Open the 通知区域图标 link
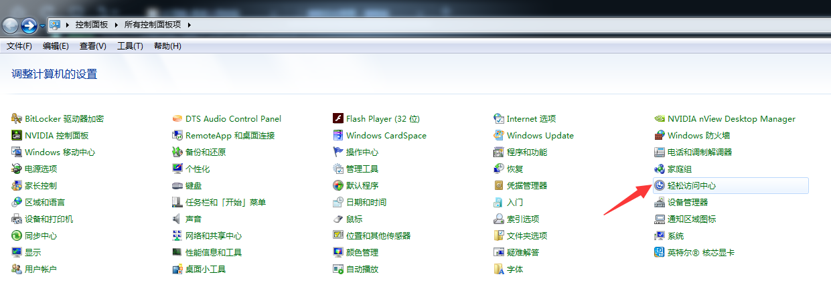This screenshot has width=831, height=307. pos(692,219)
